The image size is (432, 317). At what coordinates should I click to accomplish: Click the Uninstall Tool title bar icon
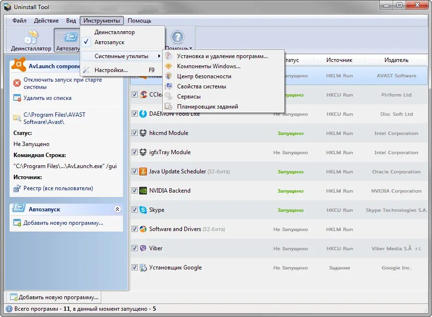7,7
